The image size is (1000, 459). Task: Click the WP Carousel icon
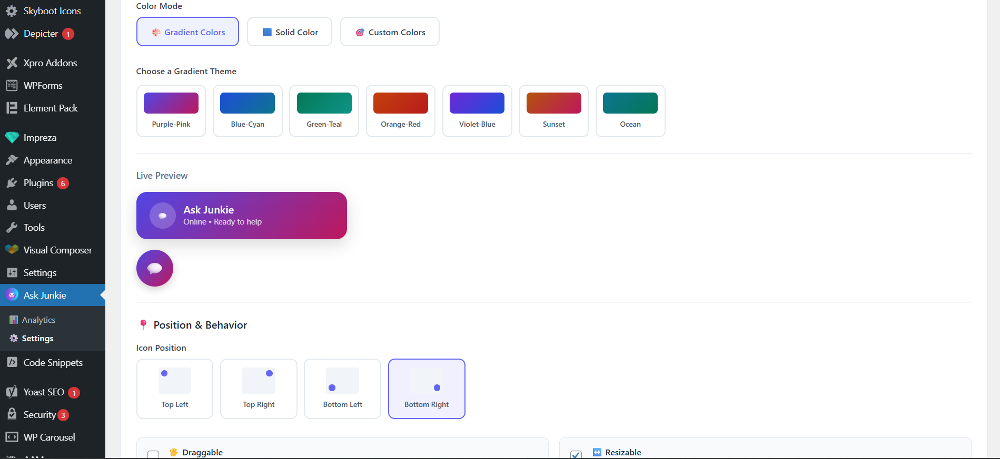12,437
